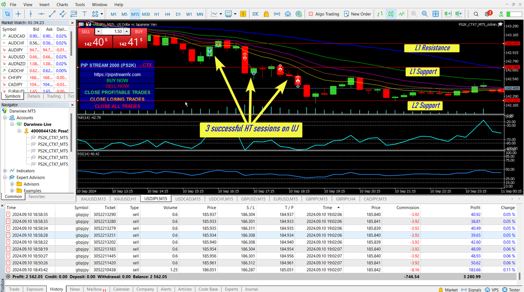Image resolution: width=524 pixels, height=292 pixels.
Task: Select the Darwinex-Live account node
Action: click(38, 124)
